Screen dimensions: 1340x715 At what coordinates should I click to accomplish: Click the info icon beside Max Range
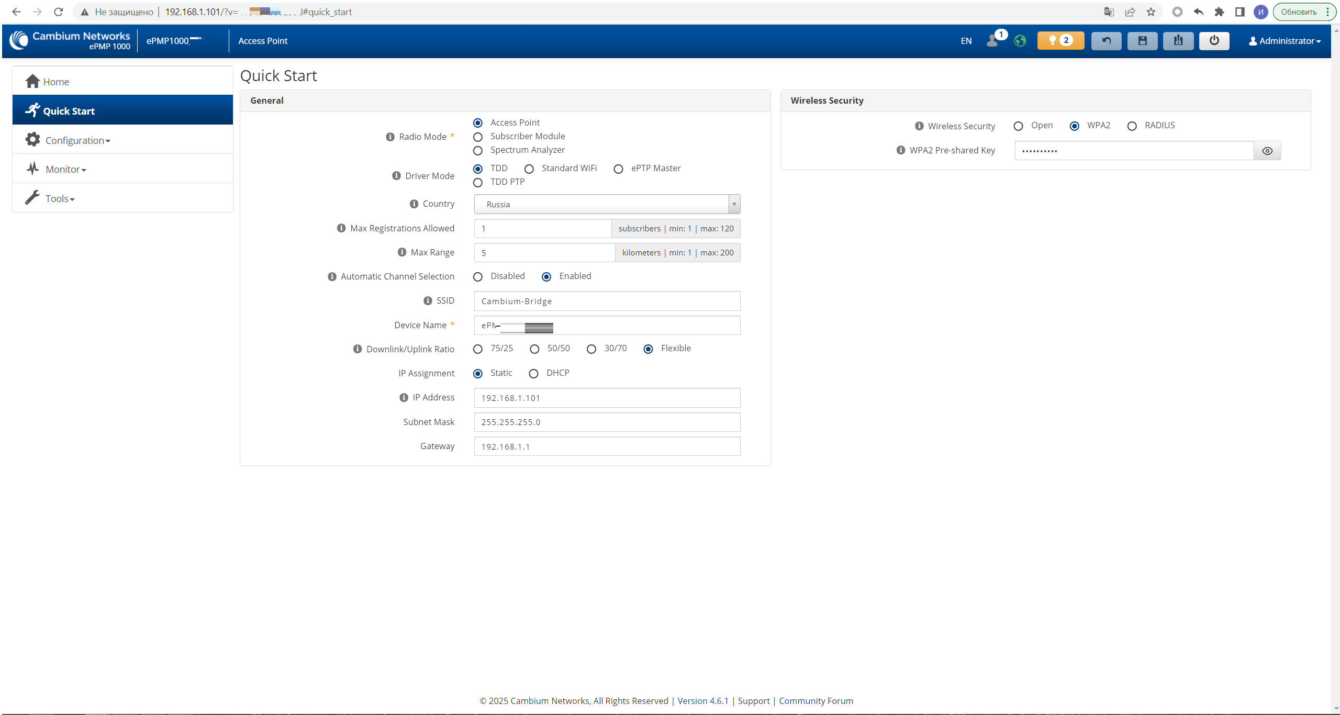(402, 252)
